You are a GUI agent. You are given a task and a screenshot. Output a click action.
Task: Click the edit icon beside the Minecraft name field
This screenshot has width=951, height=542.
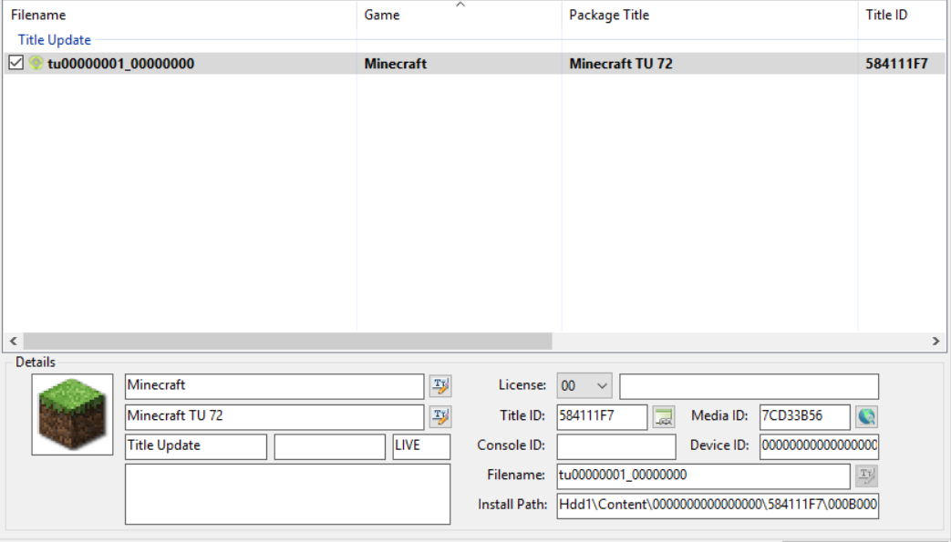440,386
